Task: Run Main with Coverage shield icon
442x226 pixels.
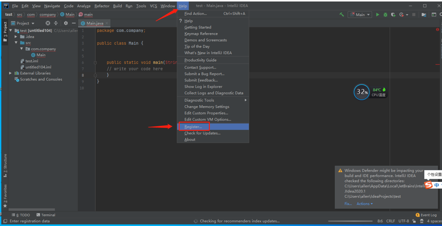Action: 393,15
